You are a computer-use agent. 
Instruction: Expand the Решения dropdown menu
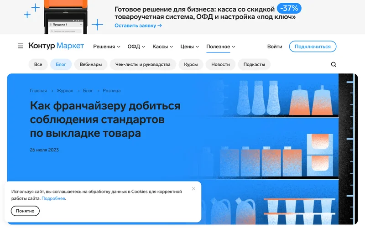(x=107, y=47)
